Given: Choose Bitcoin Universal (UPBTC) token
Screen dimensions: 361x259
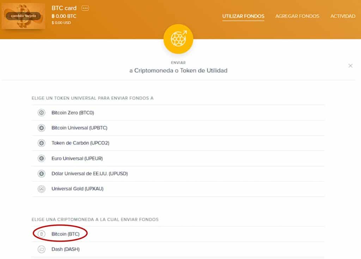Looking at the screenshot, I should [x=178, y=128].
